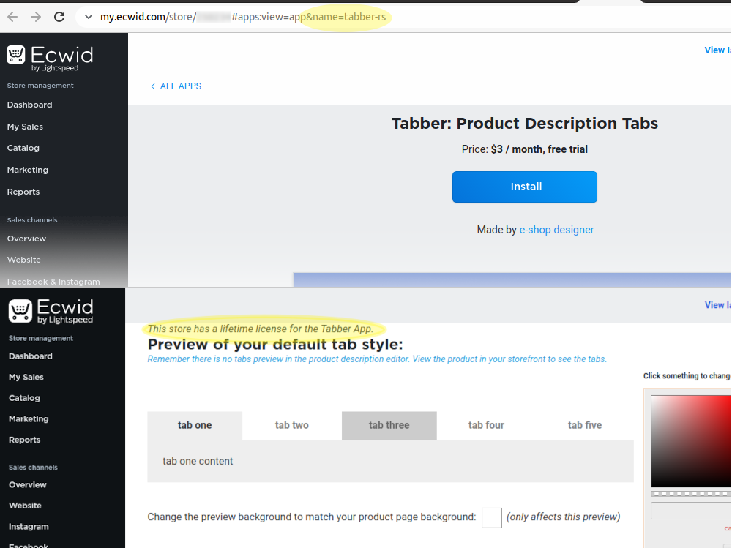The width and height of the screenshot is (732, 548).
Task: Click the Ecwid logo in upper sidebar
Action: click(50, 59)
